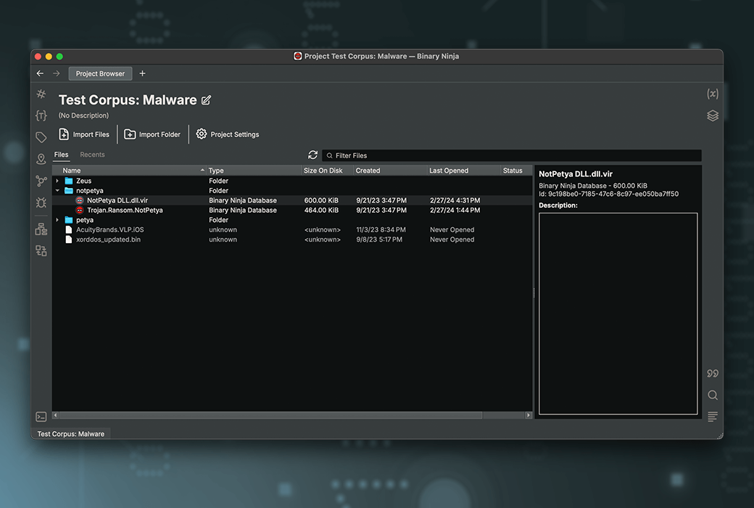
Task: Collapse the notpetya folder
Action: 58,191
